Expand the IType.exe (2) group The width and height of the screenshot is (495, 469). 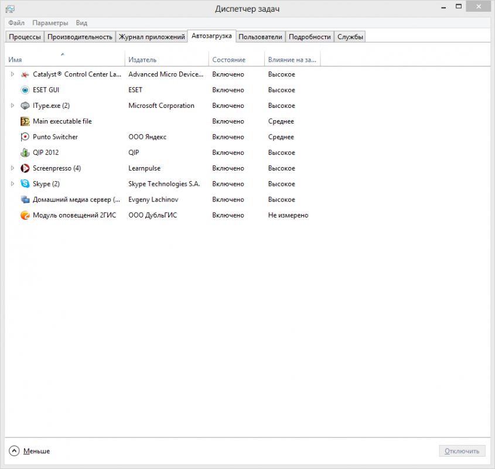click(12, 106)
